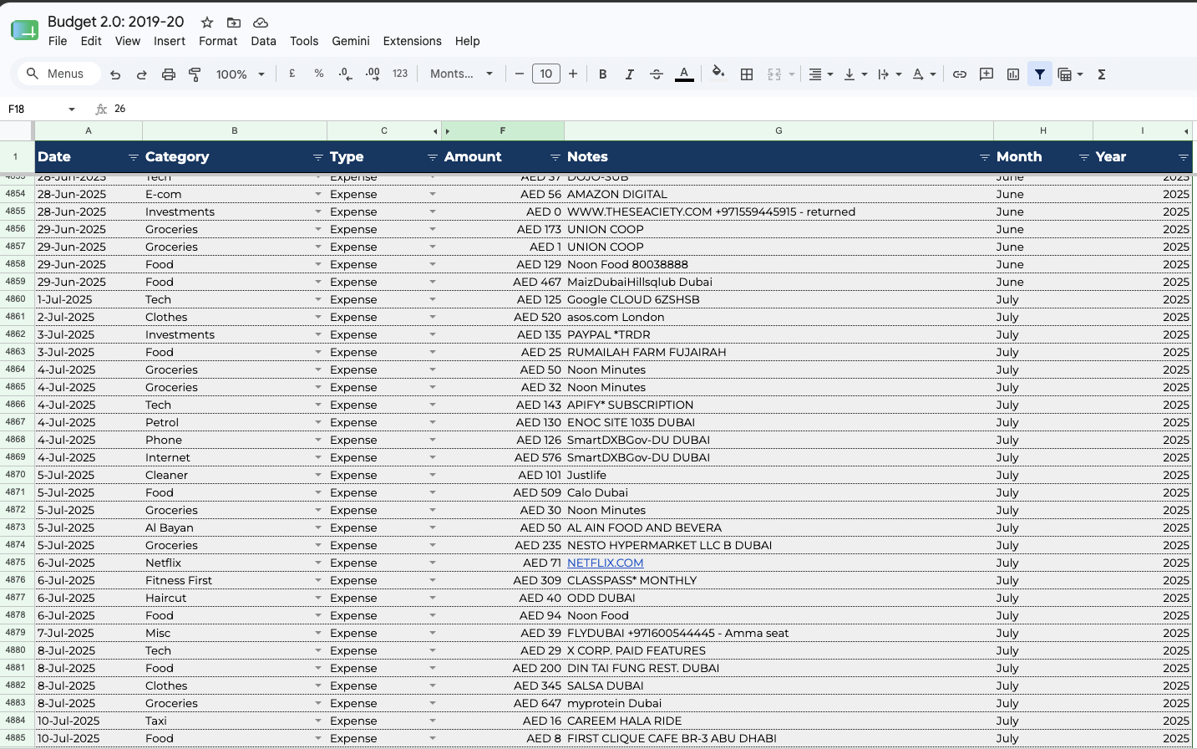
Task: Open the filter views dropdown
Action: [x=1070, y=74]
